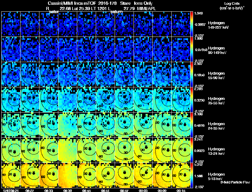This screenshot has height=192, width=252.
Task: Click the 'Lat 25.39' header text
Action: point(82,9)
